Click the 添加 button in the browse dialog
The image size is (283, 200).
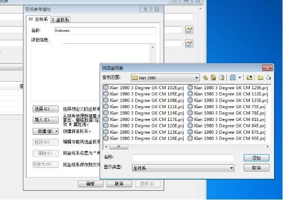[x=256, y=158]
